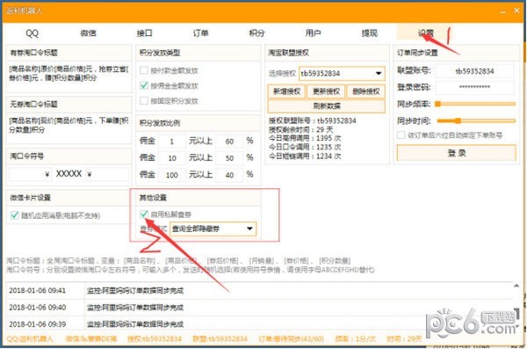
Task: Click the 联盟账号 input field
Action: [475, 71]
